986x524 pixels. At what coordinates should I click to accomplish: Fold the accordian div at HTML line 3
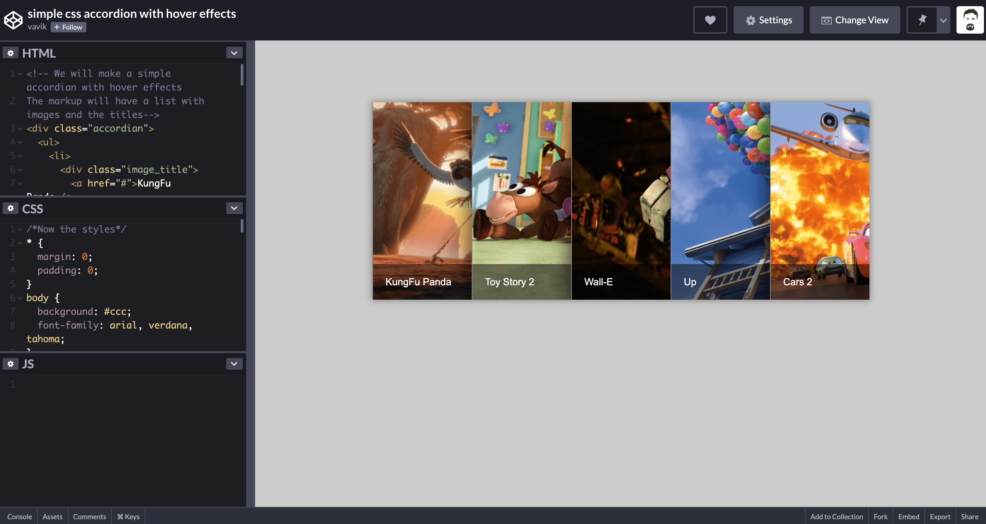click(x=20, y=129)
